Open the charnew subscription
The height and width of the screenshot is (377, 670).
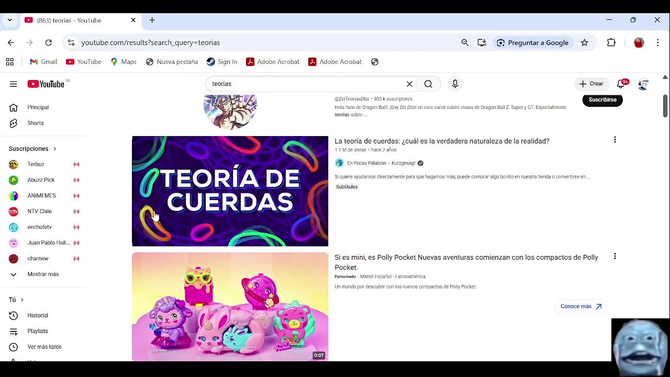44,259
